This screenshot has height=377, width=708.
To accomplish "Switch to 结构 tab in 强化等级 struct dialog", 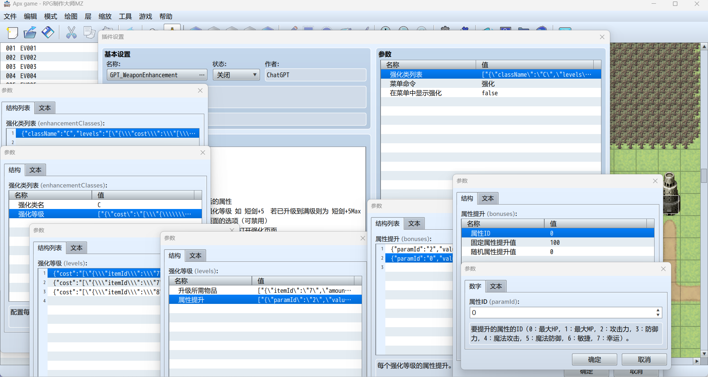I will tap(174, 256).
